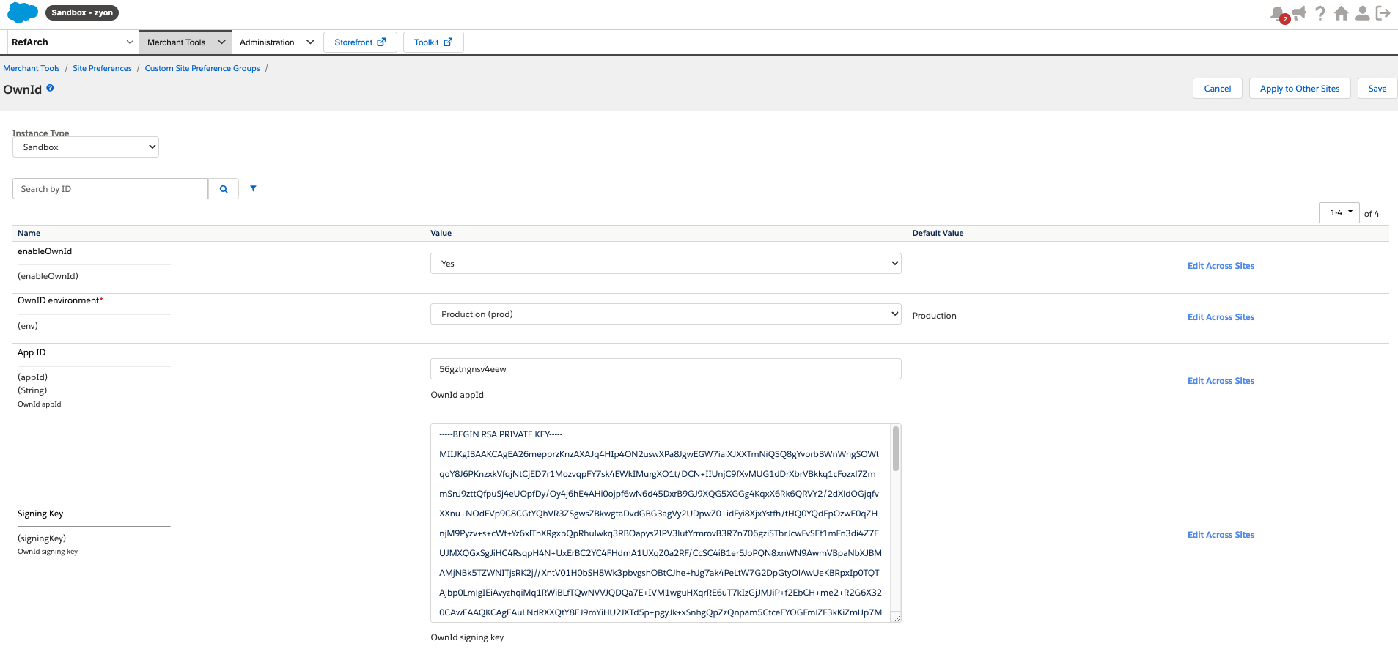Edit Across Sites for enableOwnId
This screenshot has width=1398, height=652.
tap(1221, 266)
